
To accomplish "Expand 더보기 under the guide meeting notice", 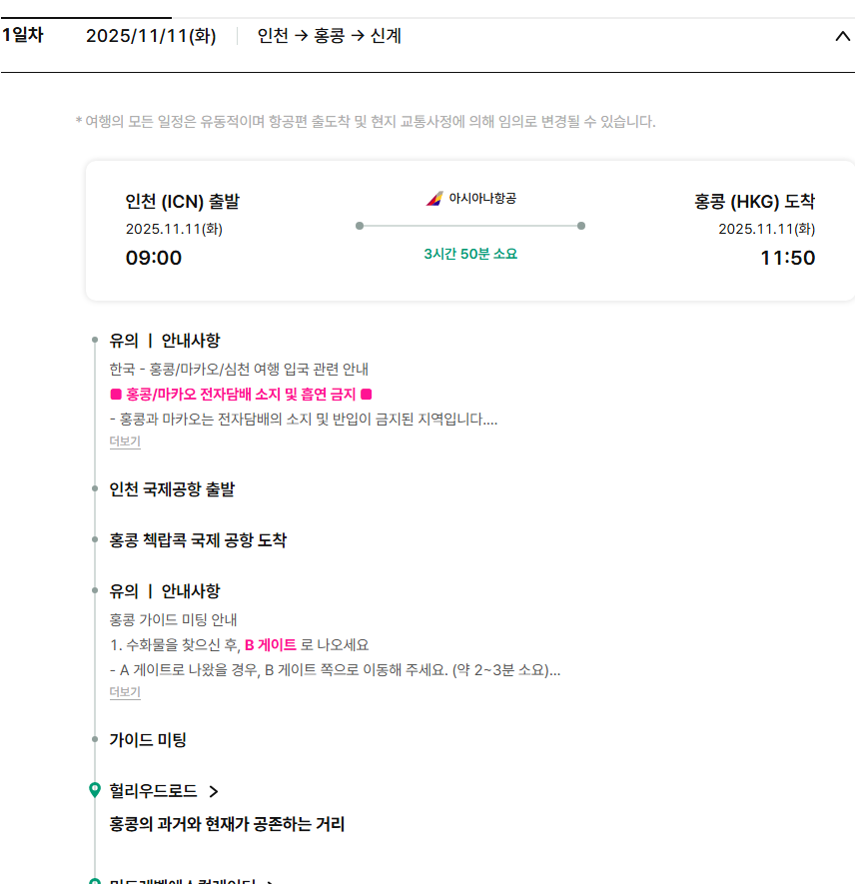I will tap(125, 692).
